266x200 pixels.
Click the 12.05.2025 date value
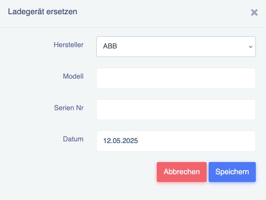[x=120, y=141]
